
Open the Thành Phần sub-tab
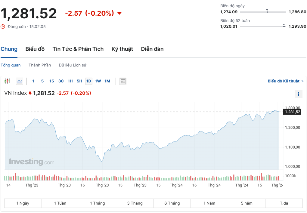tap(40, 65)
